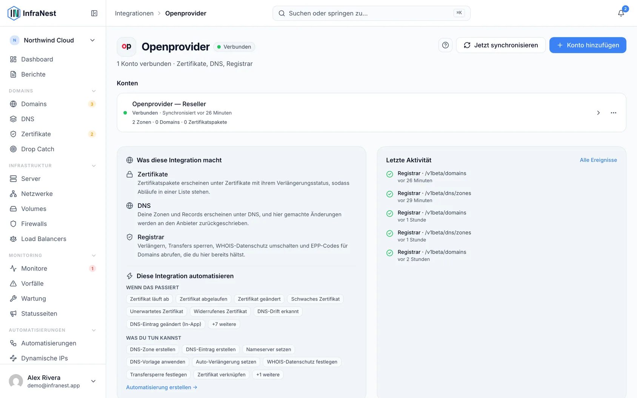Select 'Nameserver setzen' action chip
This screenshot has width=637, height=398.
[x=268, y=349]
